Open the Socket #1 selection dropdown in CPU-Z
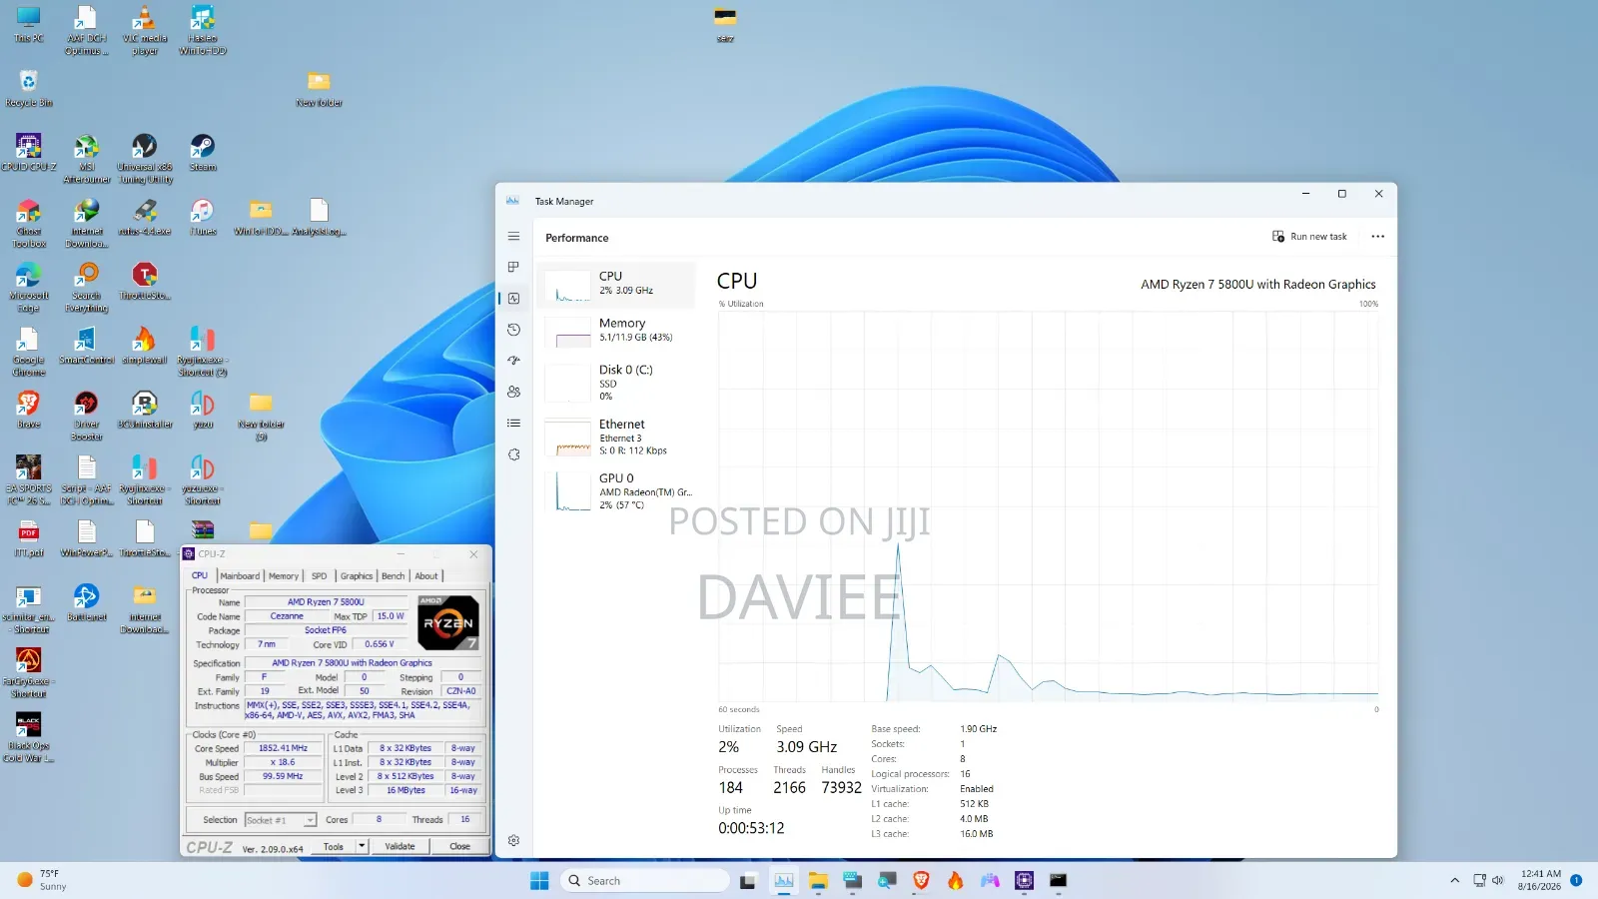 [x=281, y=820]
